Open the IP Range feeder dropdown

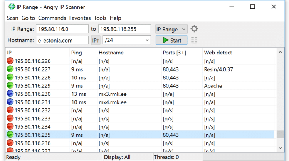tap(171, 29)
